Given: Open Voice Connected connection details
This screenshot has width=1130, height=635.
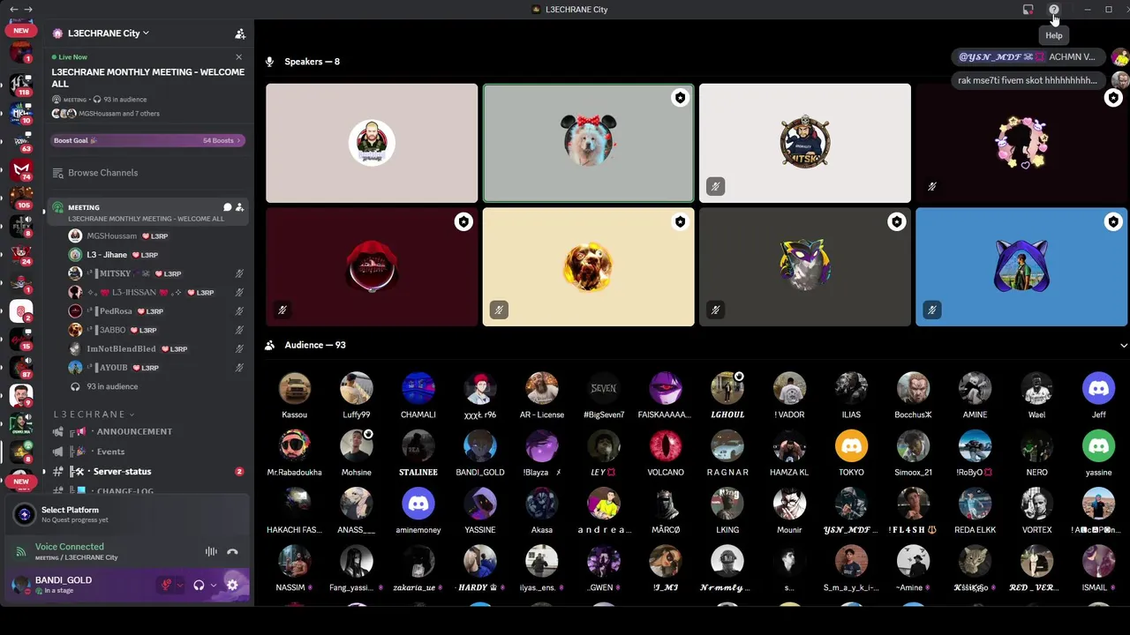Looking at the screenshot, I should pos(69,547).
